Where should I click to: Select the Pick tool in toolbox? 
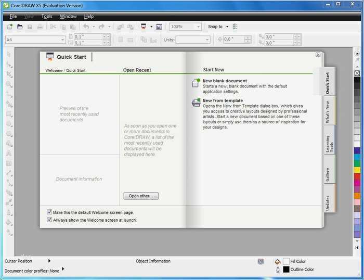coord(9,54)
